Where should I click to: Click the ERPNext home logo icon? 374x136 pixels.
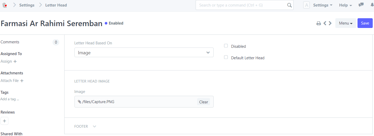tap(4, 5)
